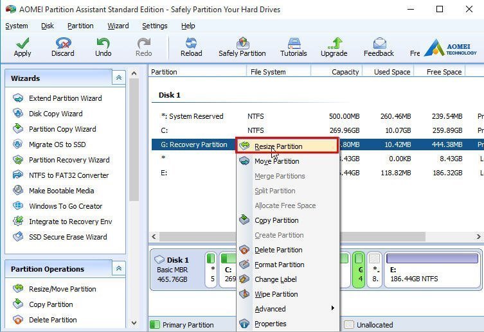
Task: Sort by Free Space column header
Action: point(440,72)
